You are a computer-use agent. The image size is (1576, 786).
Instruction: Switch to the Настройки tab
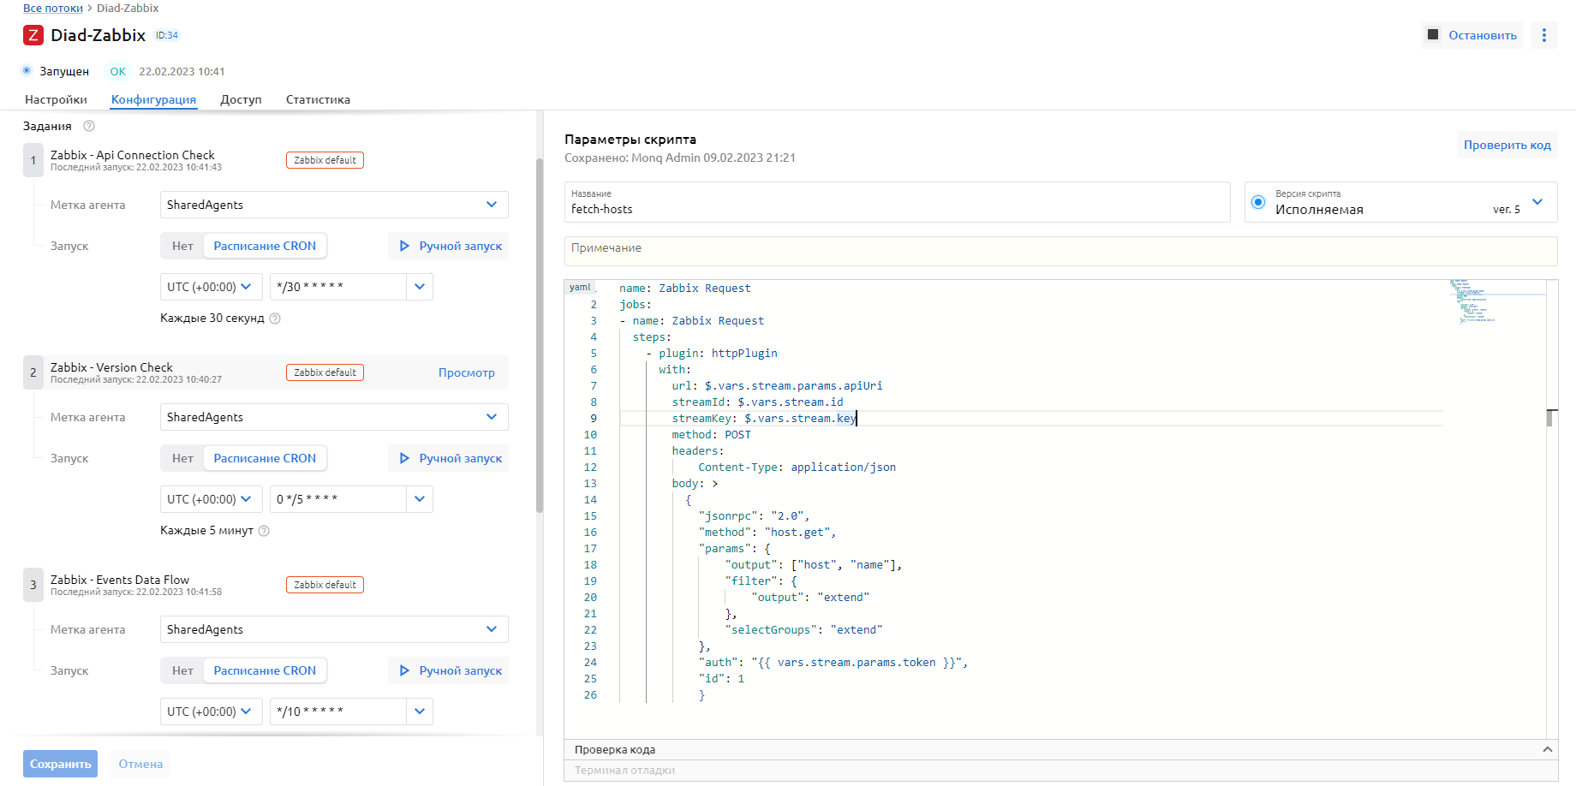(x=56, y=99)
